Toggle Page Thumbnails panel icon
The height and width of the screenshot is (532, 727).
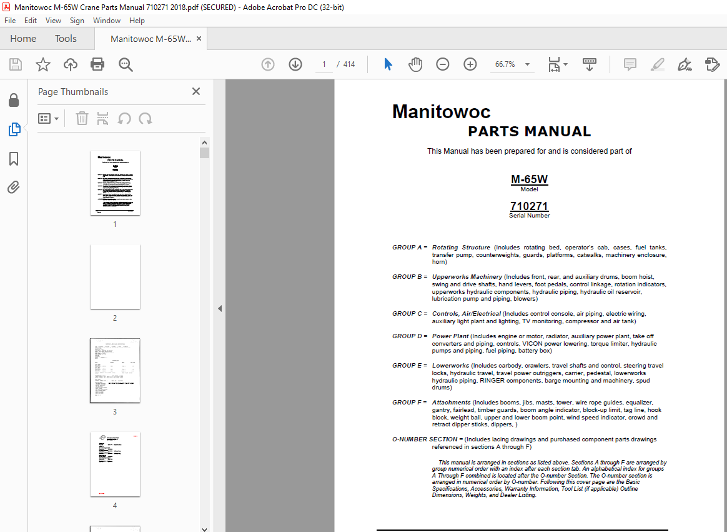14,129
